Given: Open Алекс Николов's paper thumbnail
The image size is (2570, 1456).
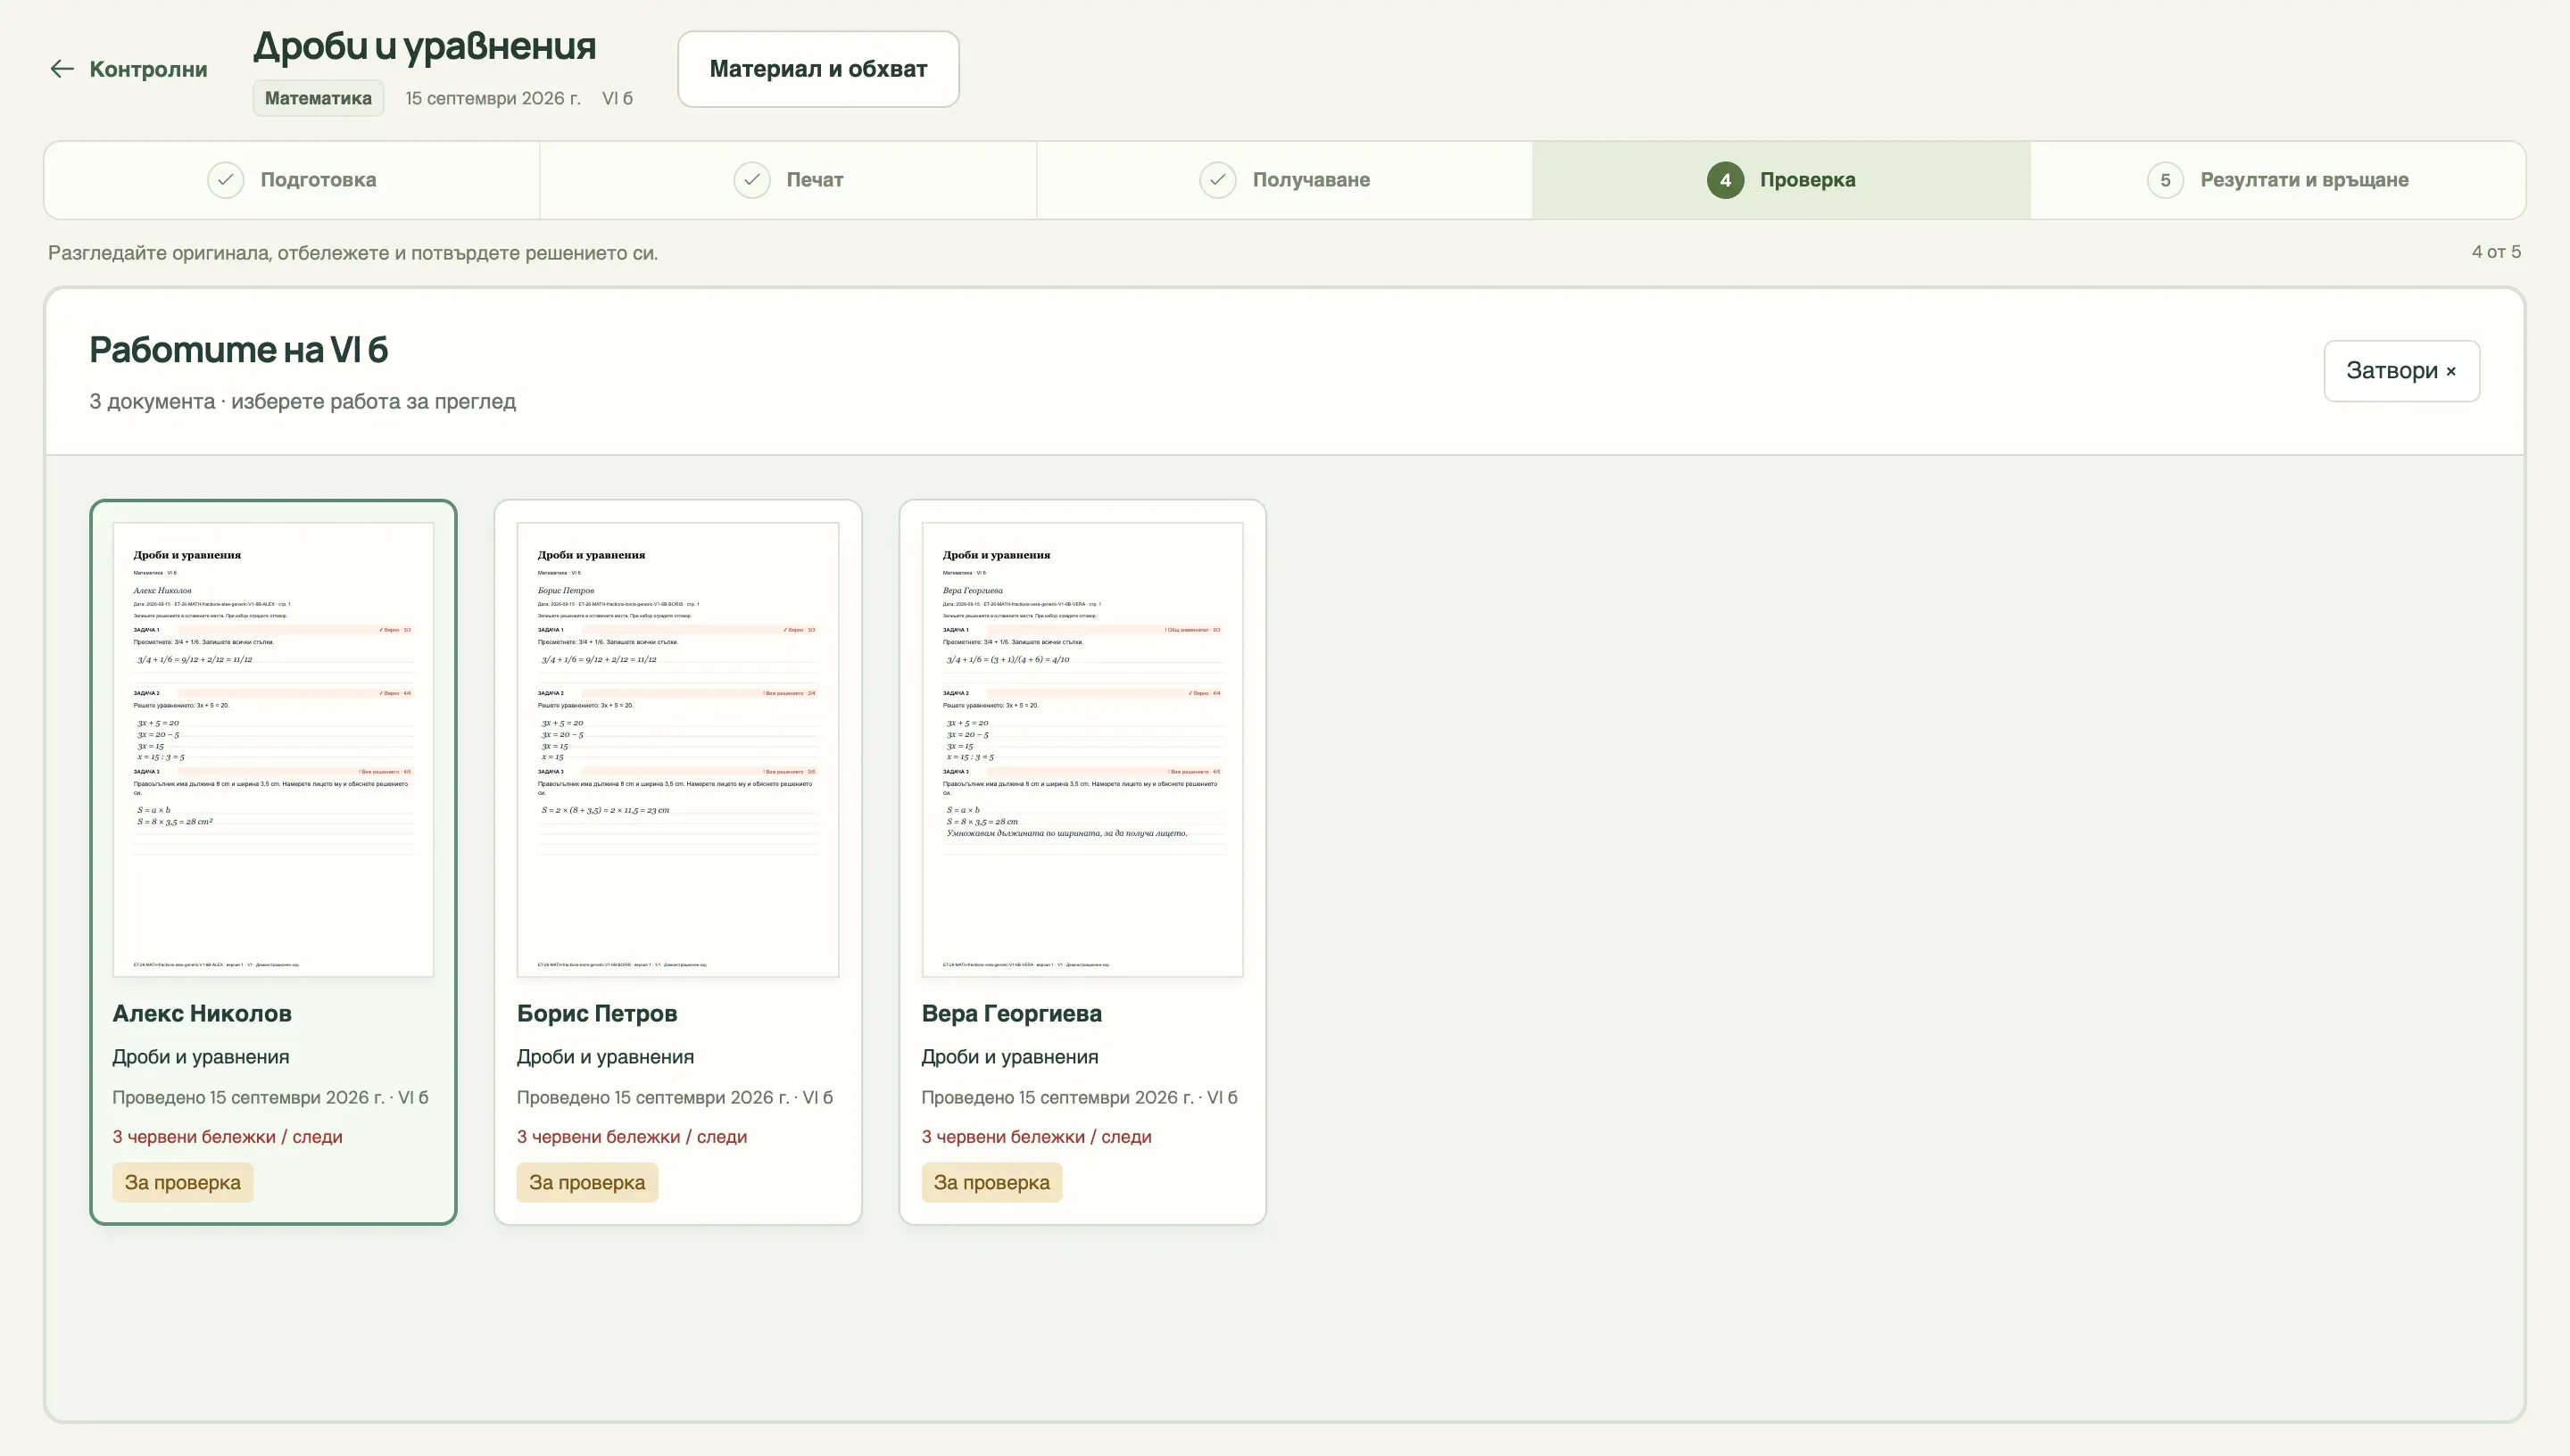Looking at the screenshot, I should tap(273, 749).
